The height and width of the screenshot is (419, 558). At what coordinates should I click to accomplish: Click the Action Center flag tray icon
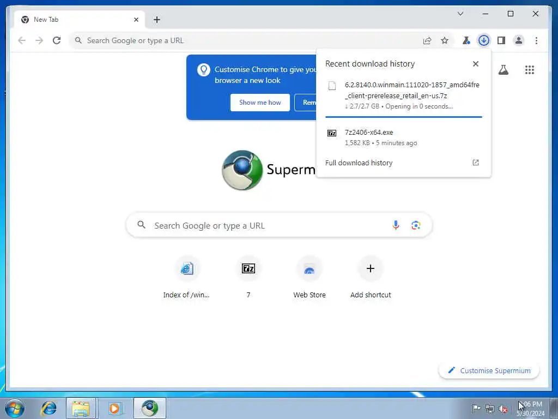pyautogui.click(x=476, y=408)
